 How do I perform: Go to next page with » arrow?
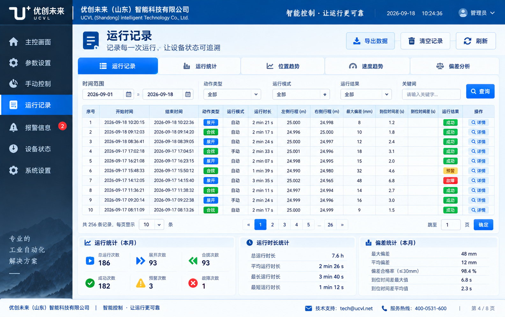tap(342, 225)
